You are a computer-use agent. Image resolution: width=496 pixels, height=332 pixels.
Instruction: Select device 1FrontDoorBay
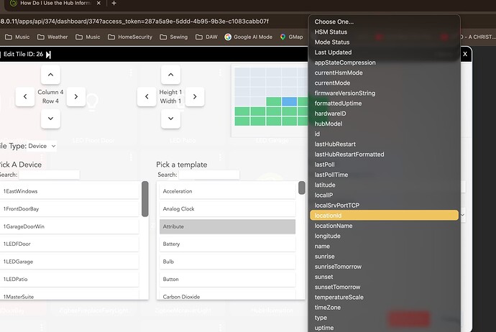point(69,209)
